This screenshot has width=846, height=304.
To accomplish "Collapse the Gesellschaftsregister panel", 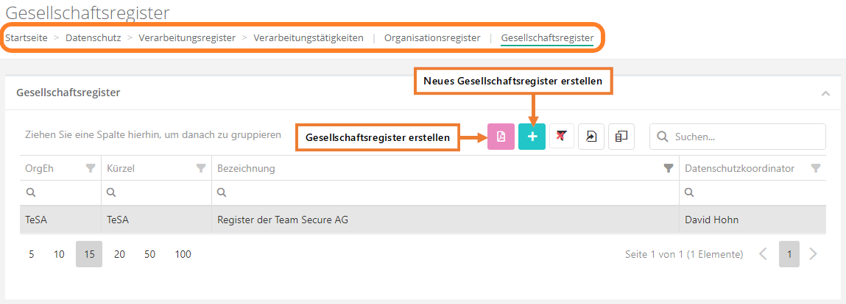I will (x=825, y=93).
